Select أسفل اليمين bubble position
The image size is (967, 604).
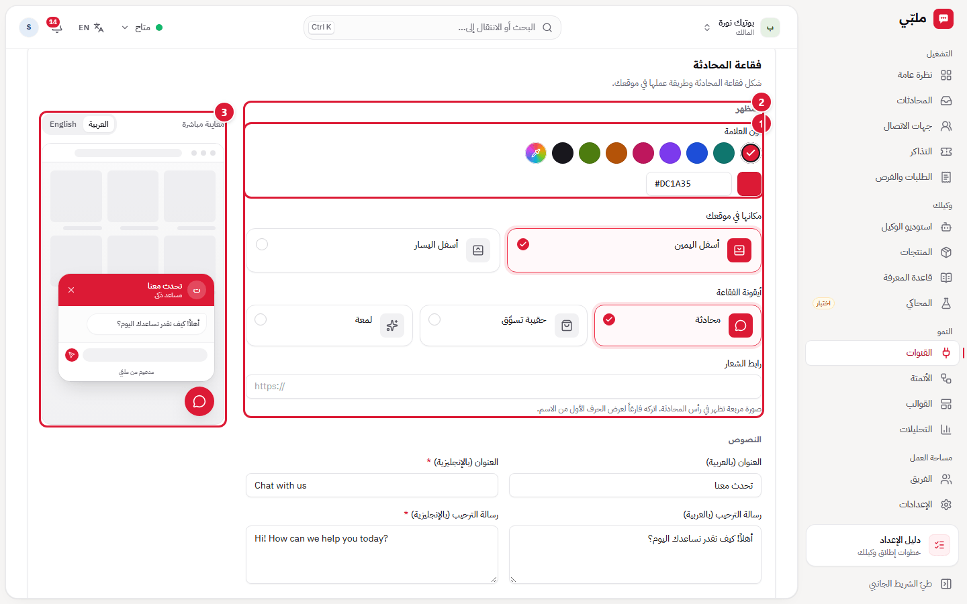point(634,250)
